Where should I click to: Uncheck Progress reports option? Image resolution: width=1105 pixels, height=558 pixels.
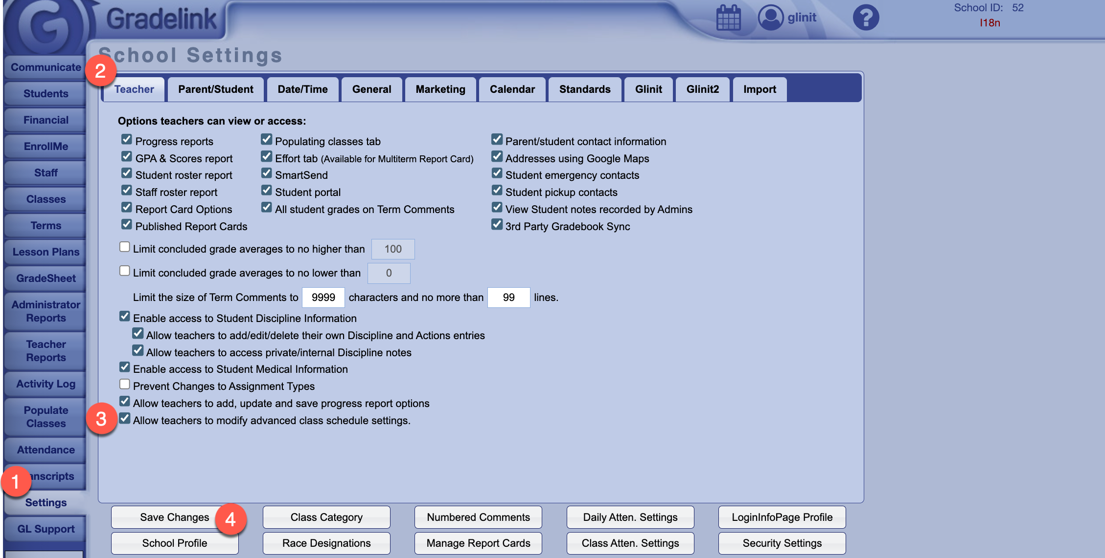coord(126,139)
